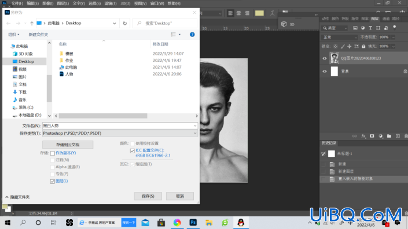
Task: Click the 存储到云文档 button
Action: (x=68, y=145)
